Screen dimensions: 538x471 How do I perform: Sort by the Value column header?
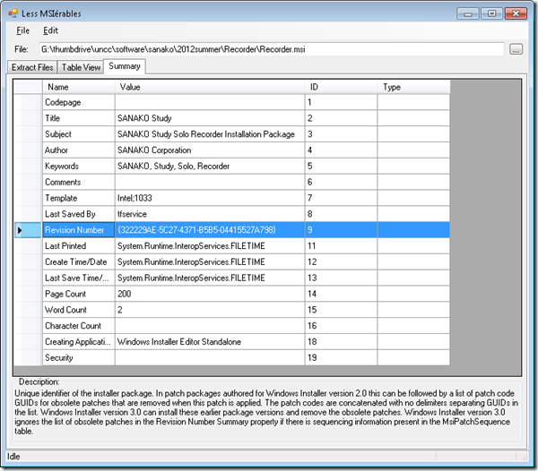(x=209, y=87)
